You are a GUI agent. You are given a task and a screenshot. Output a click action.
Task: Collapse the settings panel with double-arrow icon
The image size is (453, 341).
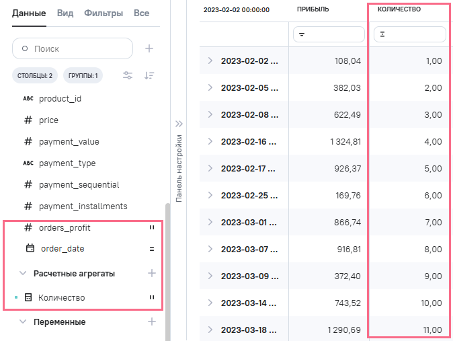(179, 124)
